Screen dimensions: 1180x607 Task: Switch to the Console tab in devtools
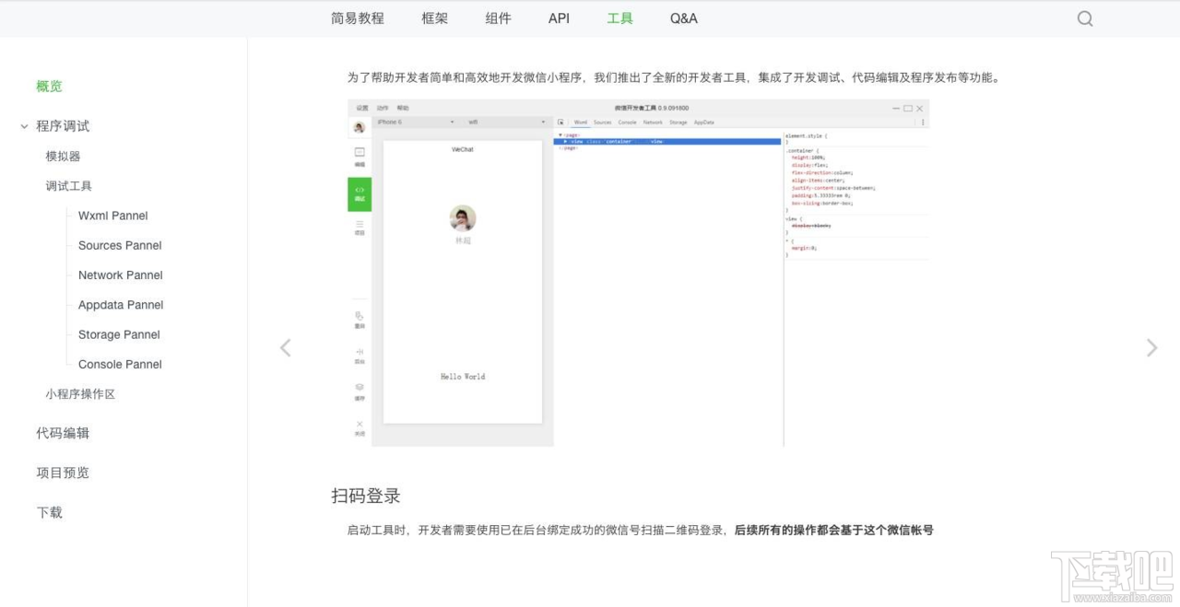pyautogui.click(x=628, y=123)
